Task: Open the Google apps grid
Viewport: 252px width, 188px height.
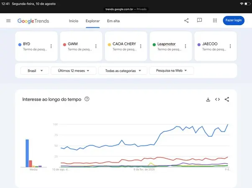Action: [x=215, y=20]
